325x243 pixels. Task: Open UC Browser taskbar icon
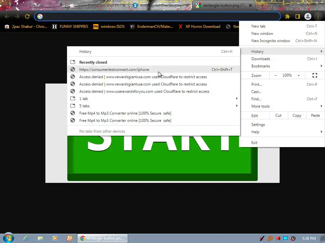(x=70, y=238)
